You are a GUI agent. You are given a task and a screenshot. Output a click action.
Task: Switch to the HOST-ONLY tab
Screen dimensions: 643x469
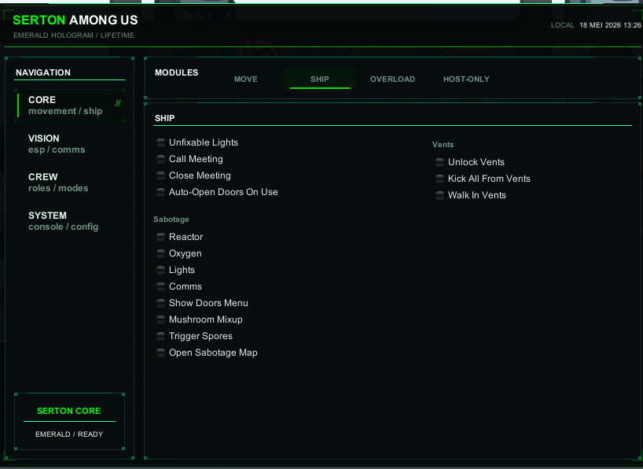(x=466, y=79)
